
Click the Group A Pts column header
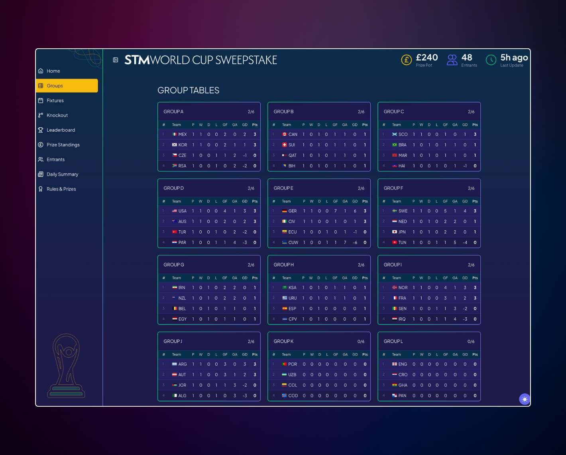pyautogui.click(x=255, y=125)
